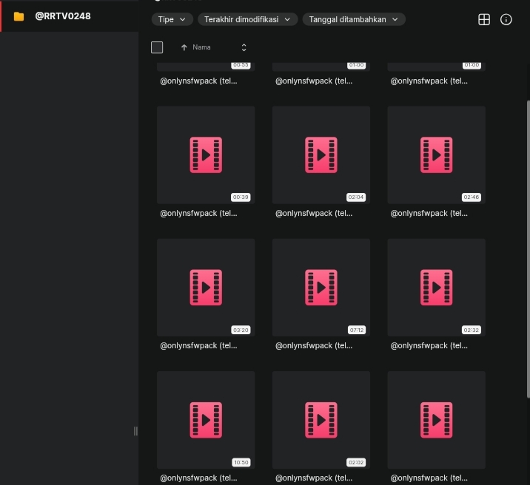Select the video icon with duration 02:32
The height and width of the screenshot is (485, 530).
[437, 288]
